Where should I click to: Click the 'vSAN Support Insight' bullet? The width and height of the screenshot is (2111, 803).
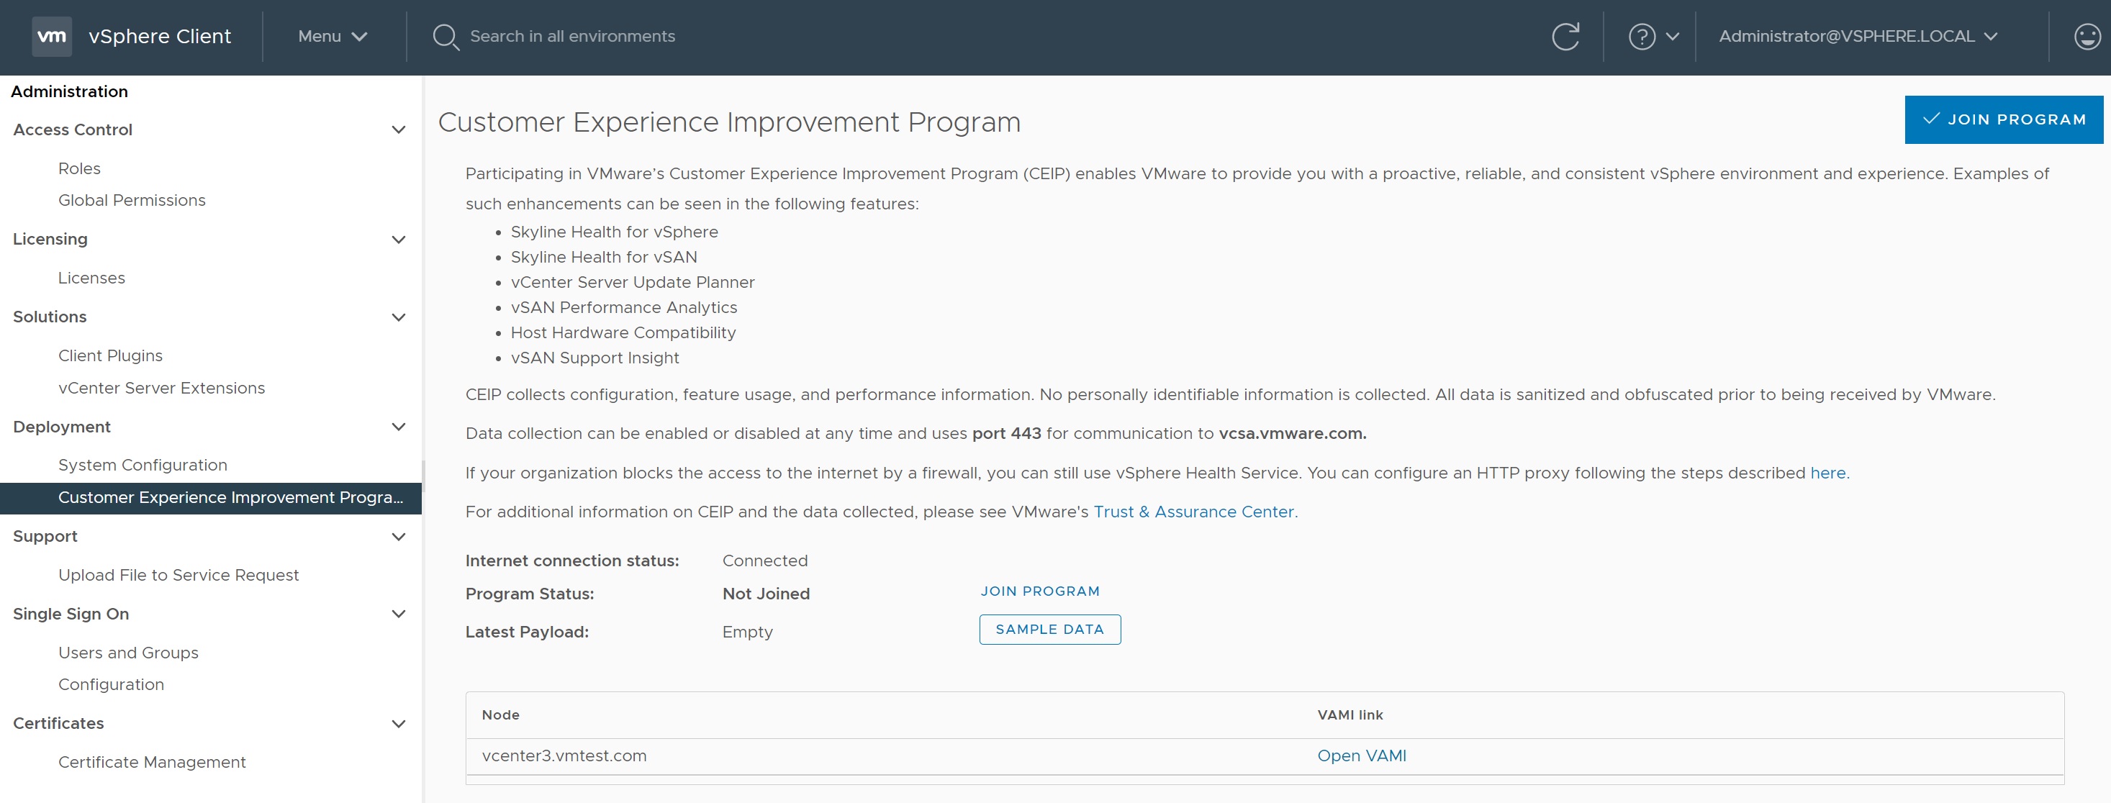(594, 358)
